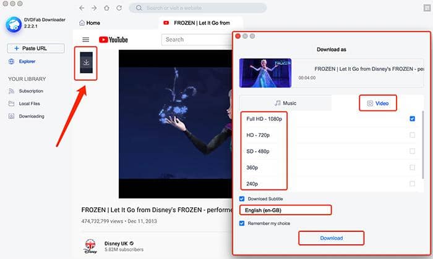Image resolution: width=433 pixels, height=259 pixels.
Task: Click the DVDFab Downloader logo
Action: [14, 25]
